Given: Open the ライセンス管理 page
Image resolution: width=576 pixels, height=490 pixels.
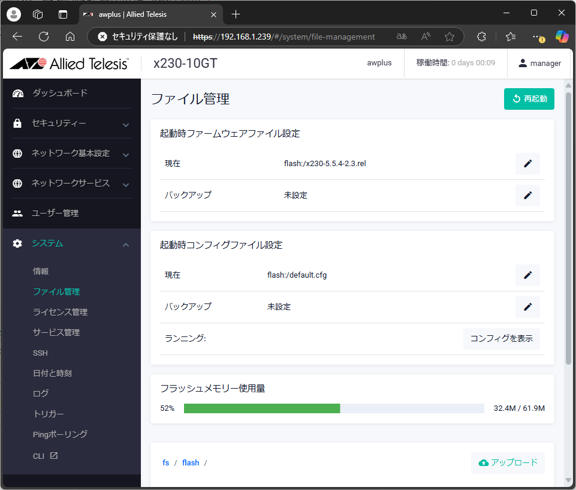Looking at the screenshot, I should pos(60,312).
